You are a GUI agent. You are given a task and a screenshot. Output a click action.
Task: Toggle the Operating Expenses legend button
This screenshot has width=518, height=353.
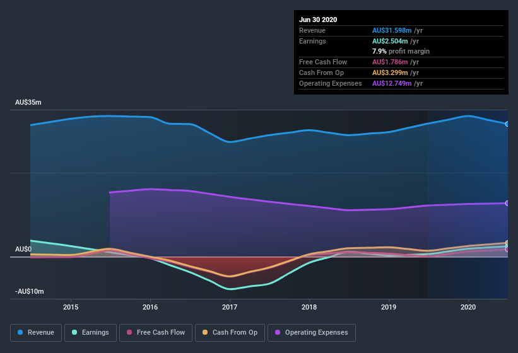[312, 333]
